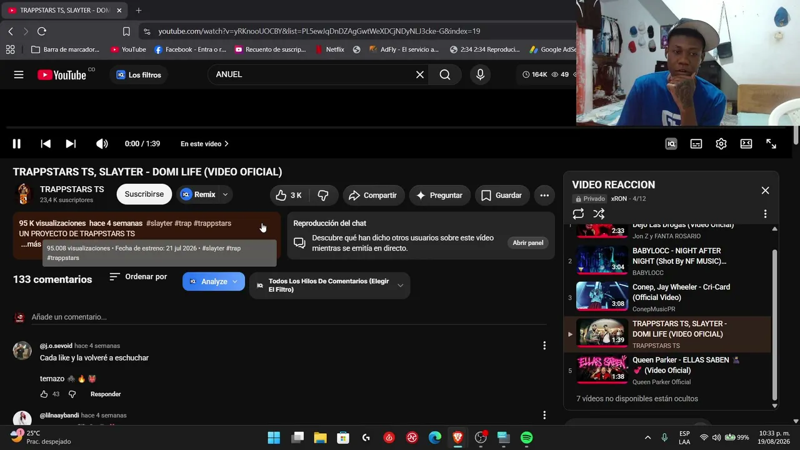Expand the comment threads filter dropdown

pyautogui.click(x=330, y=285)
